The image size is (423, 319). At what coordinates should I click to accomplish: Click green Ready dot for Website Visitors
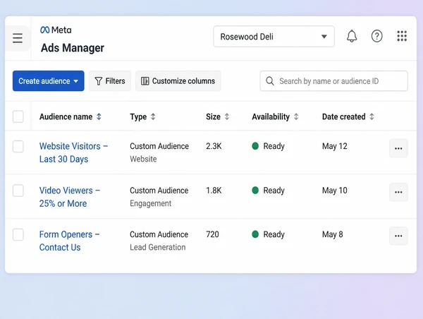click(255, 146)
